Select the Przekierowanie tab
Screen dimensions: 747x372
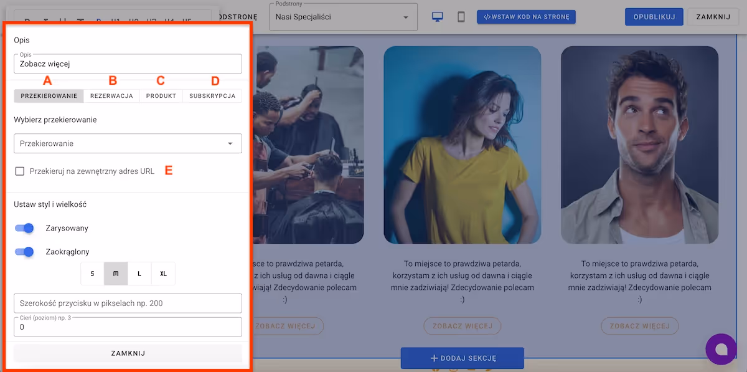pyautogui.click(x=49, y=96)
